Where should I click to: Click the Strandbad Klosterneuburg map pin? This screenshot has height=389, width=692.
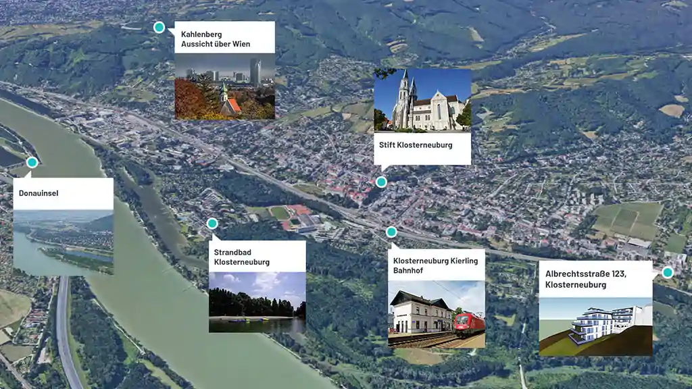pyautogui.click(x=212, y=224)
